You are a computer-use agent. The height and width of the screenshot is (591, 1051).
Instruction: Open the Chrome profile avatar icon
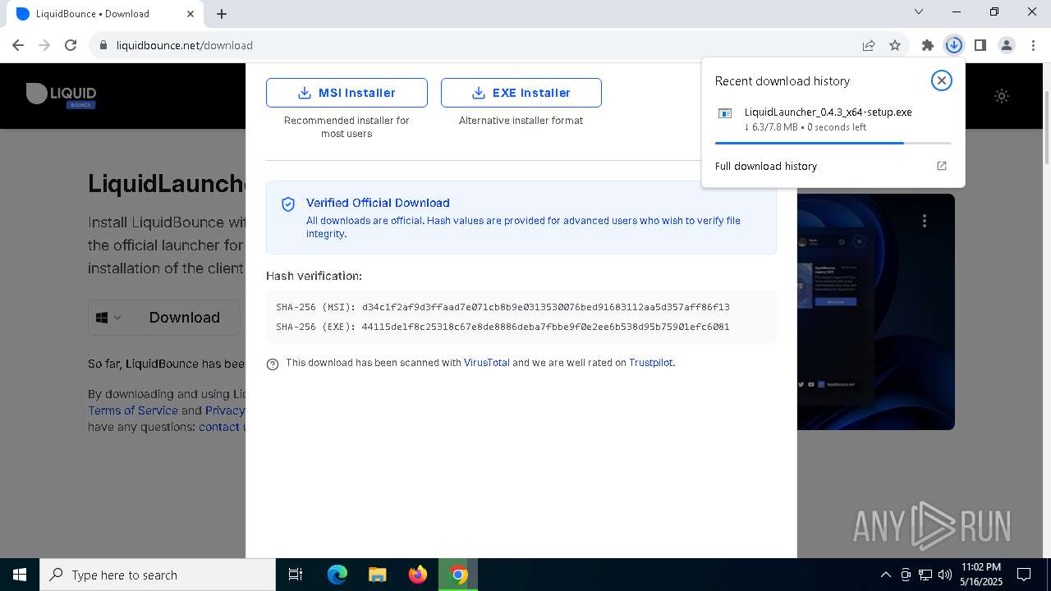pos(1006,45)
